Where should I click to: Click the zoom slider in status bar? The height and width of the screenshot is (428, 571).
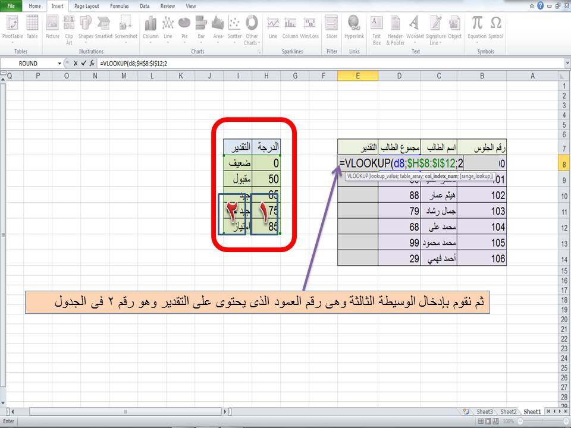coord(542,421)
